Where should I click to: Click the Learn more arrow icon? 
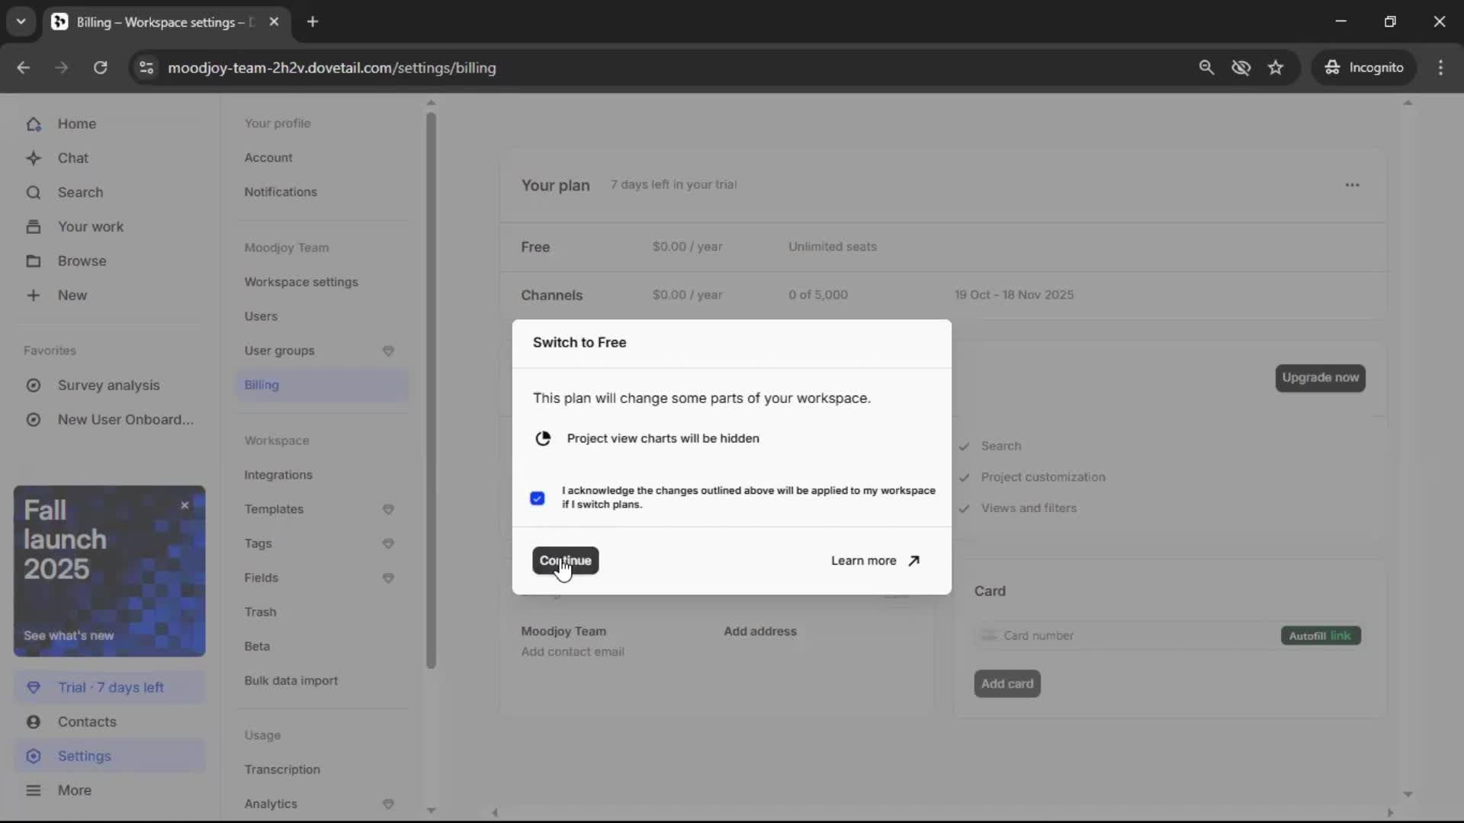click(913, 561)
